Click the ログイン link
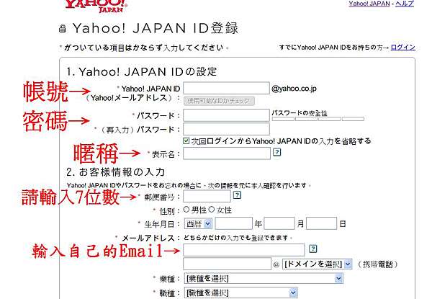The image size is (432, 299). 402,48
